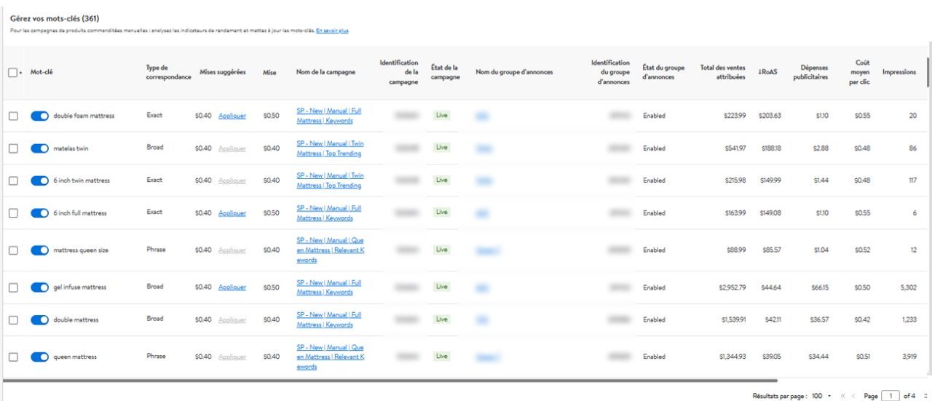Select the mattress queen size row checkbox
This screenshot has width=932, height=401.
tap(13, 250)
